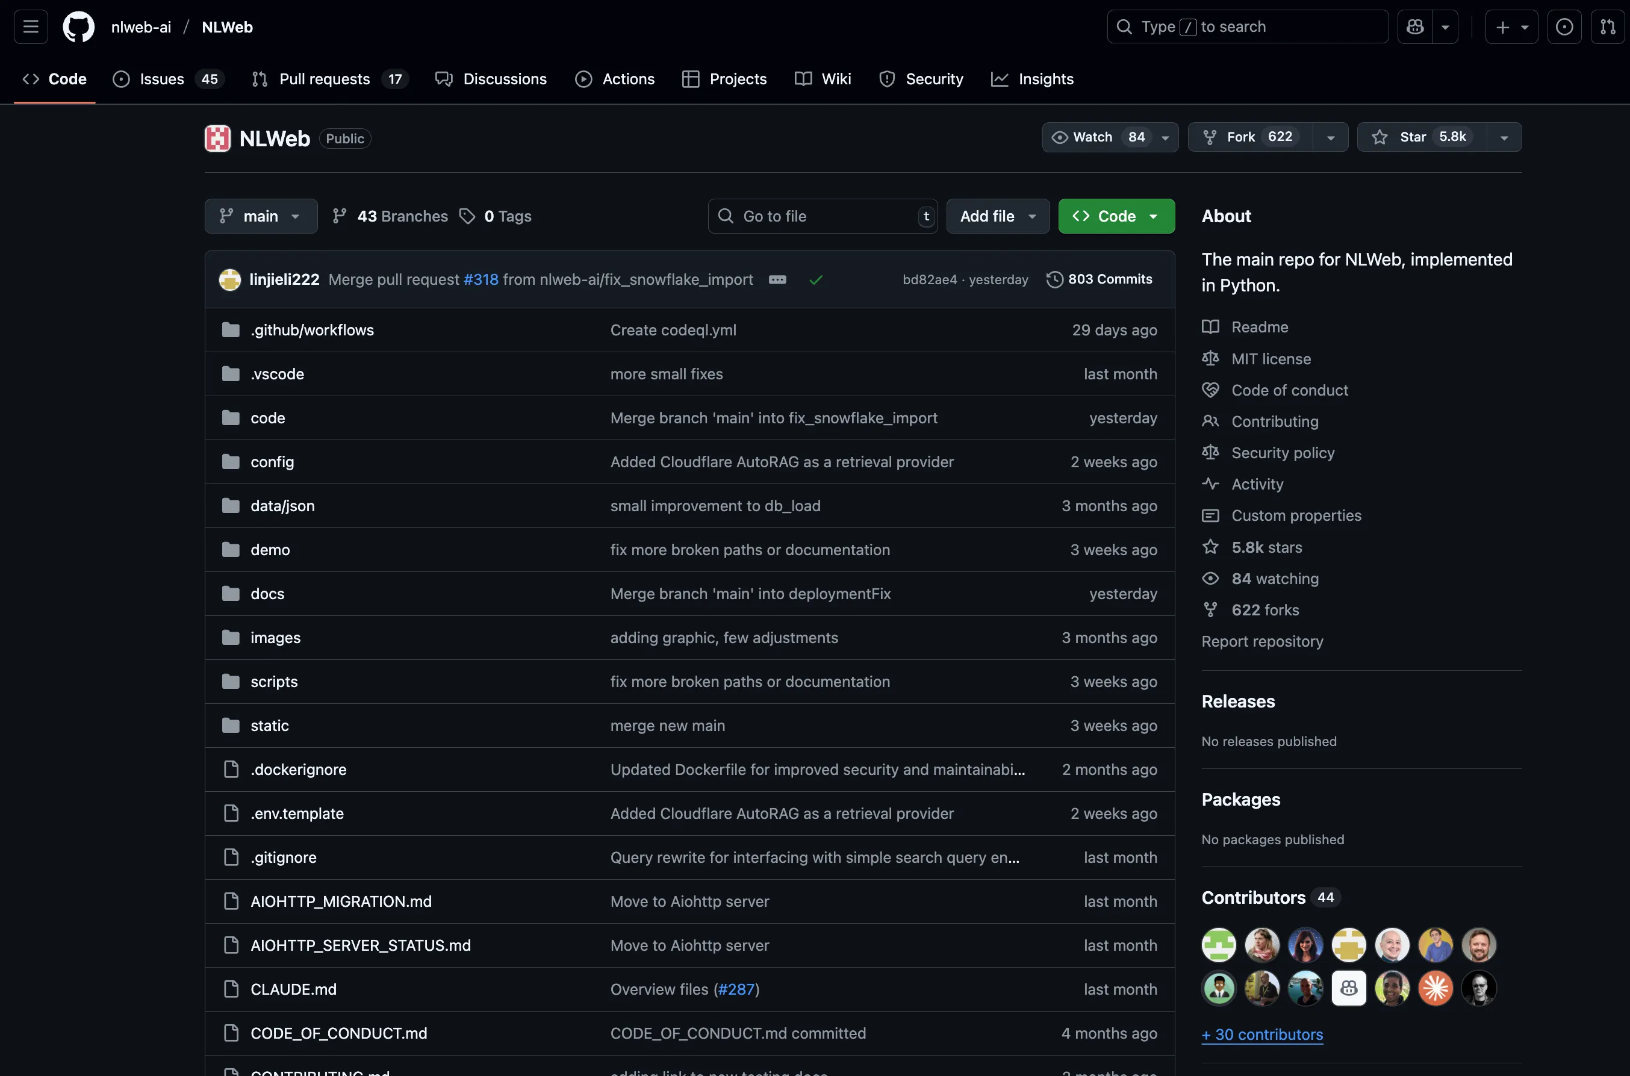Open the Releases heading link

point(1238,701)
